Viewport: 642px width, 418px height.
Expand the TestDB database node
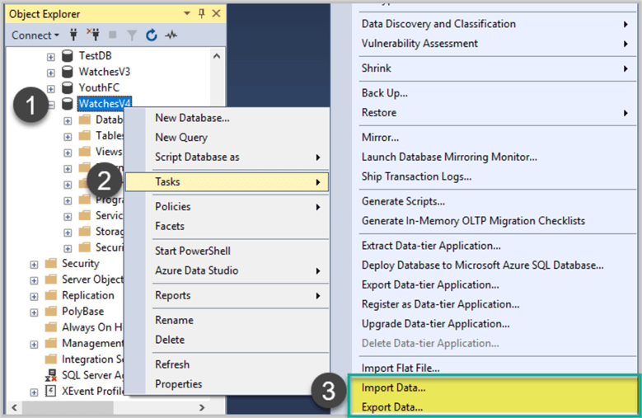(50, 57)
